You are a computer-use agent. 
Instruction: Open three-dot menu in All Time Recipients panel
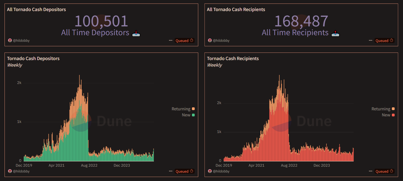(x=371, y=40)
